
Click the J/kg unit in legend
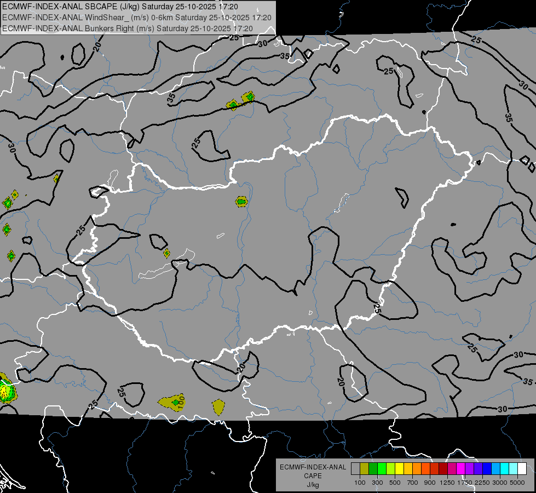pos(313,485)
